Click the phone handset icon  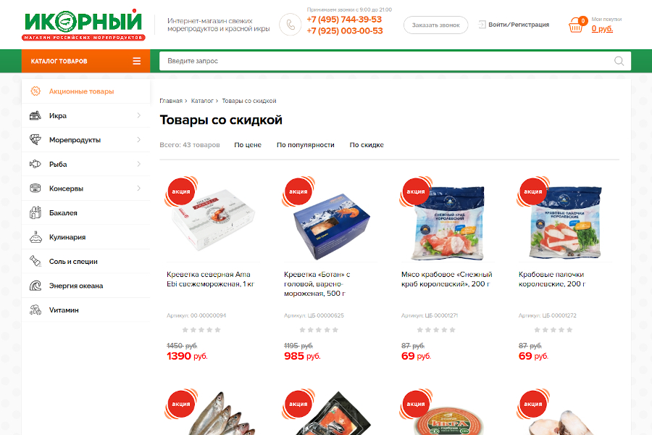[x=290, y=25]
